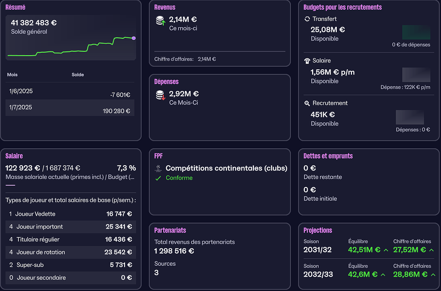The width and height of the screenshot is (441, 291).
Task: Select the Joueur Vedette salary row
Action: tap(70, 214)
